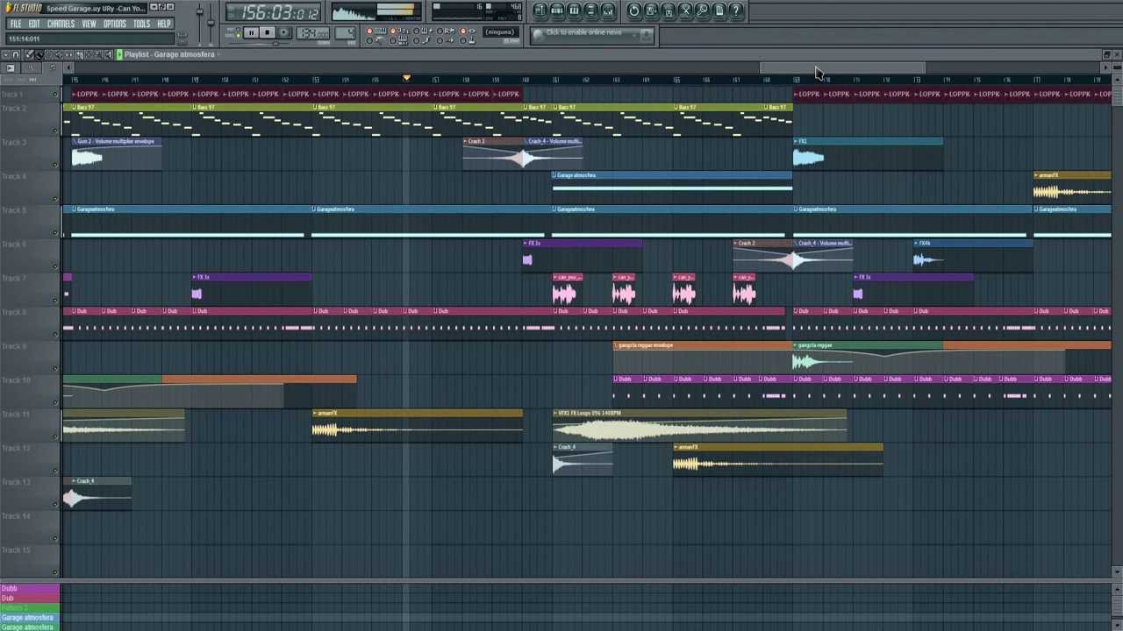The width and height of the screenshot is (1123, 631).
Task: Click to enable online news
Action: pyautogui.click(x=583, y=32)
